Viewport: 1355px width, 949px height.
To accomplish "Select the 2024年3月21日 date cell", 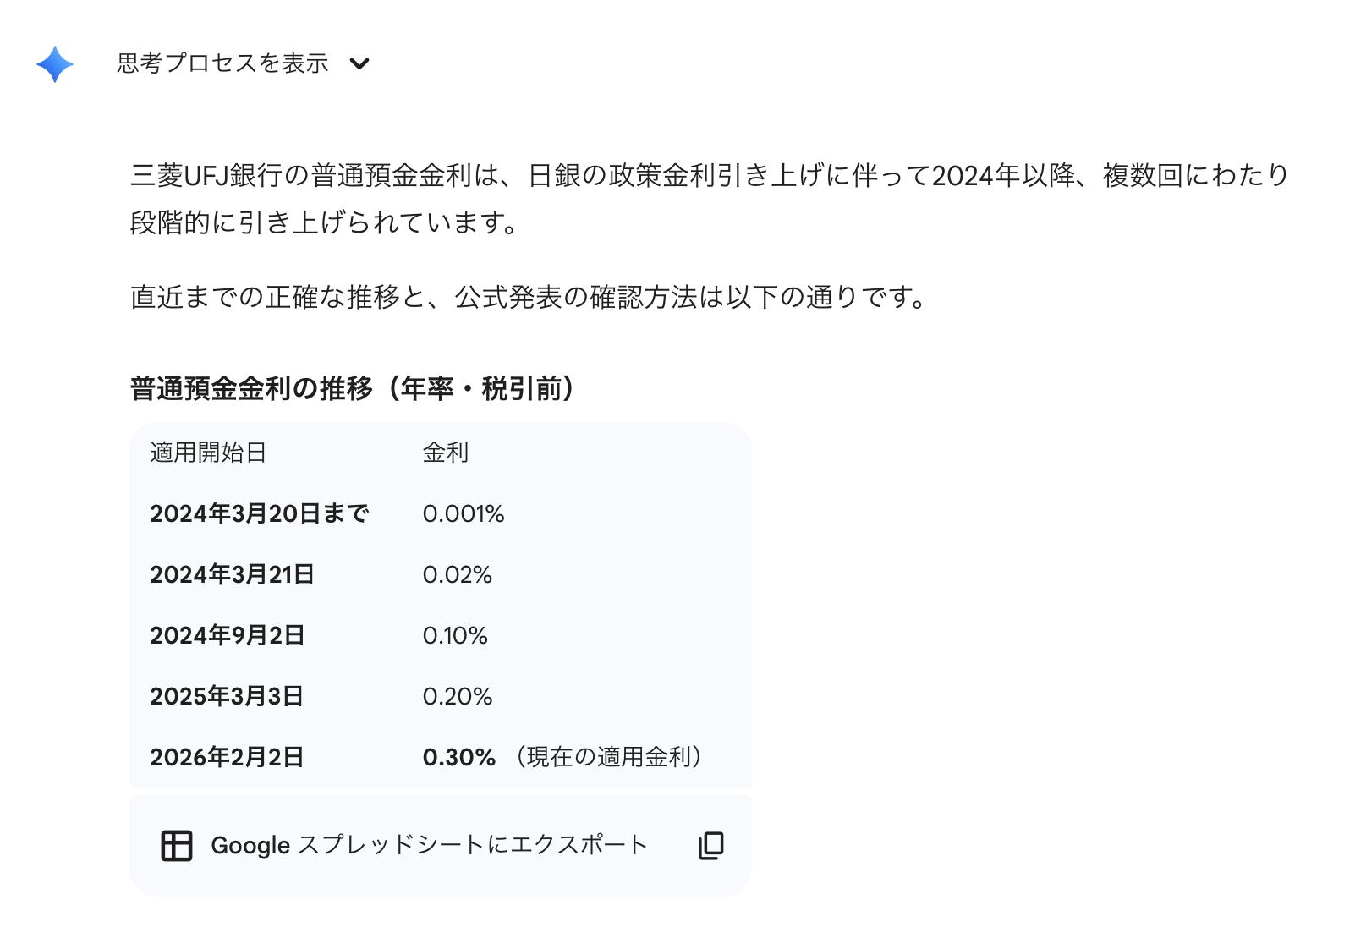I will point(230,574).
